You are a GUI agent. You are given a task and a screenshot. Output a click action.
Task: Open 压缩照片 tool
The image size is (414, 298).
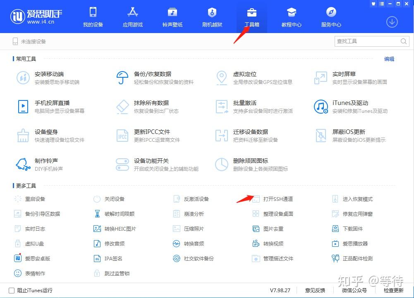(189, 229)
